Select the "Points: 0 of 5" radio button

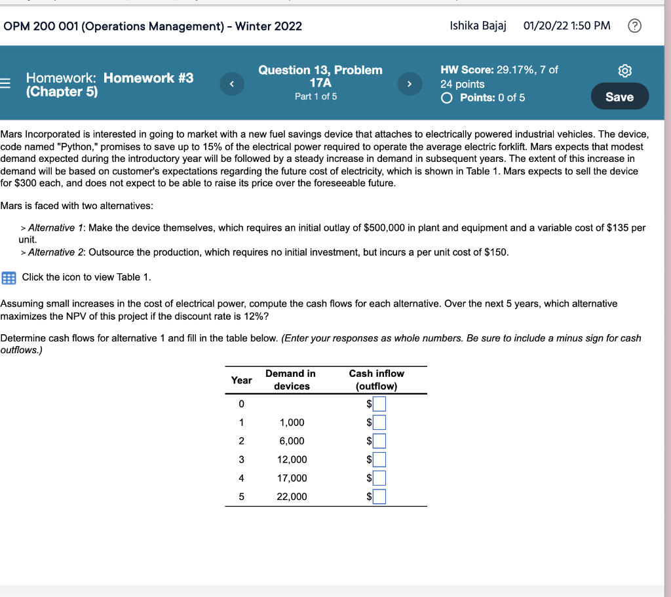pyautogui.click(x=446, y=97)
